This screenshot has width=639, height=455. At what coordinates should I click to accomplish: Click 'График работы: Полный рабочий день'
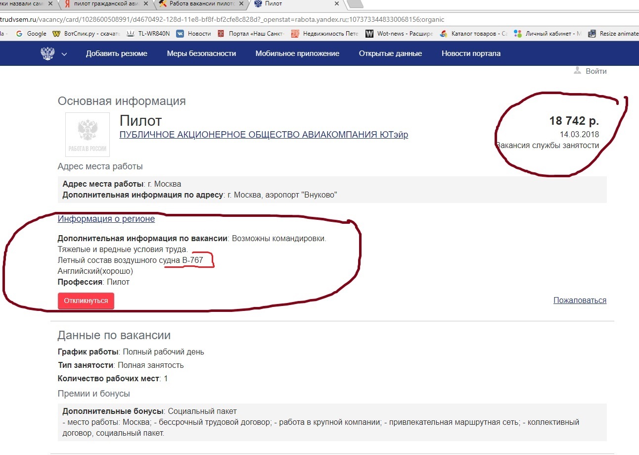click(131, 352)
